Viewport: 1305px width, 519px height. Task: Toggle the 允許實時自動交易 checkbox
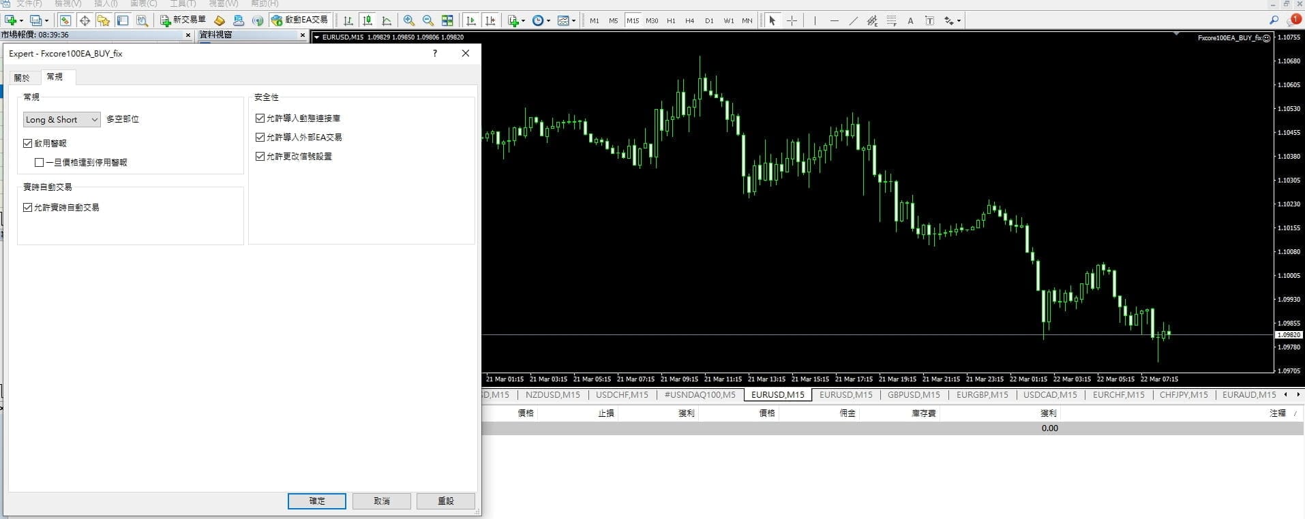(28, 207)
